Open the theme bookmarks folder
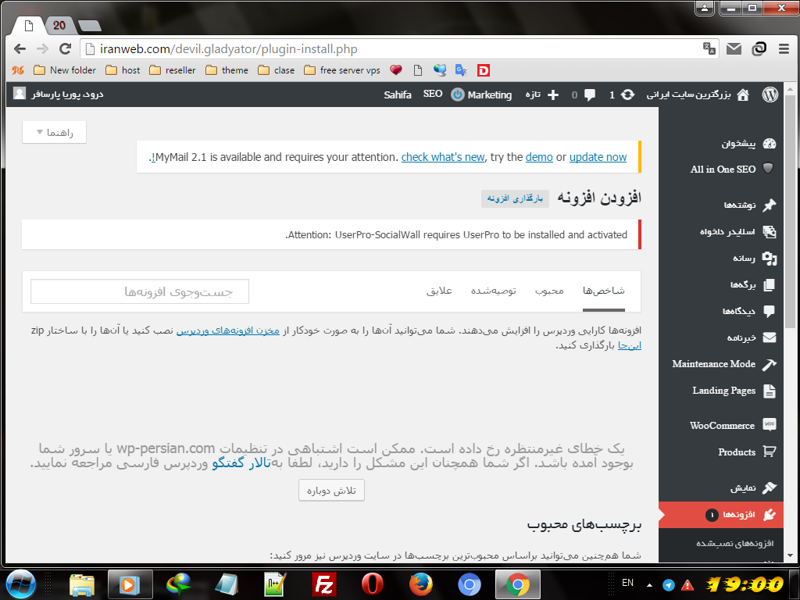 tap(227, 70)
